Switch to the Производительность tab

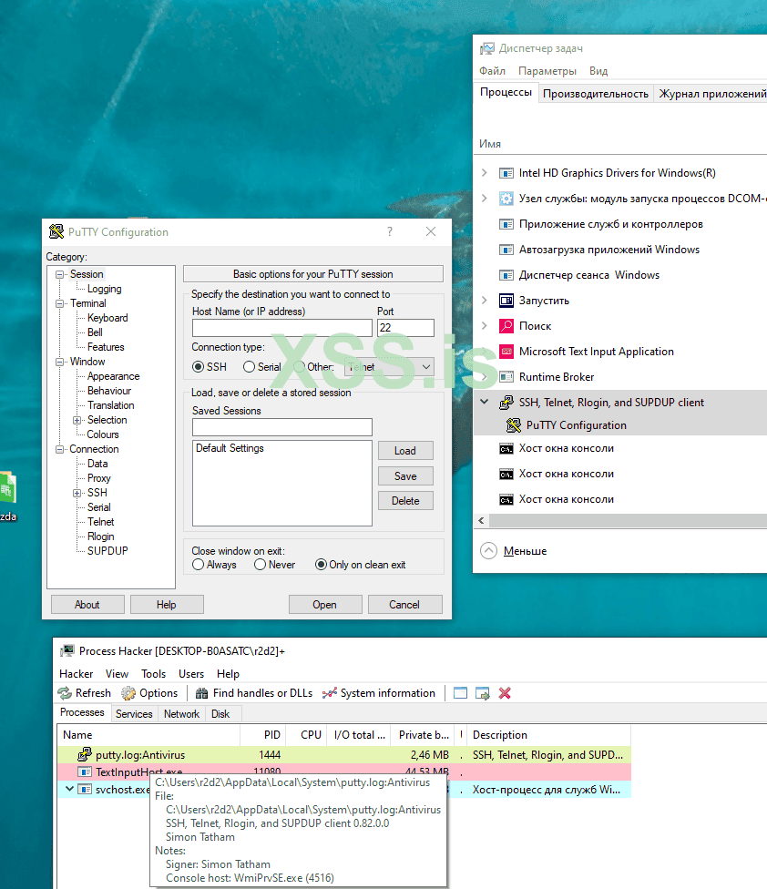(x=596, y=94)
